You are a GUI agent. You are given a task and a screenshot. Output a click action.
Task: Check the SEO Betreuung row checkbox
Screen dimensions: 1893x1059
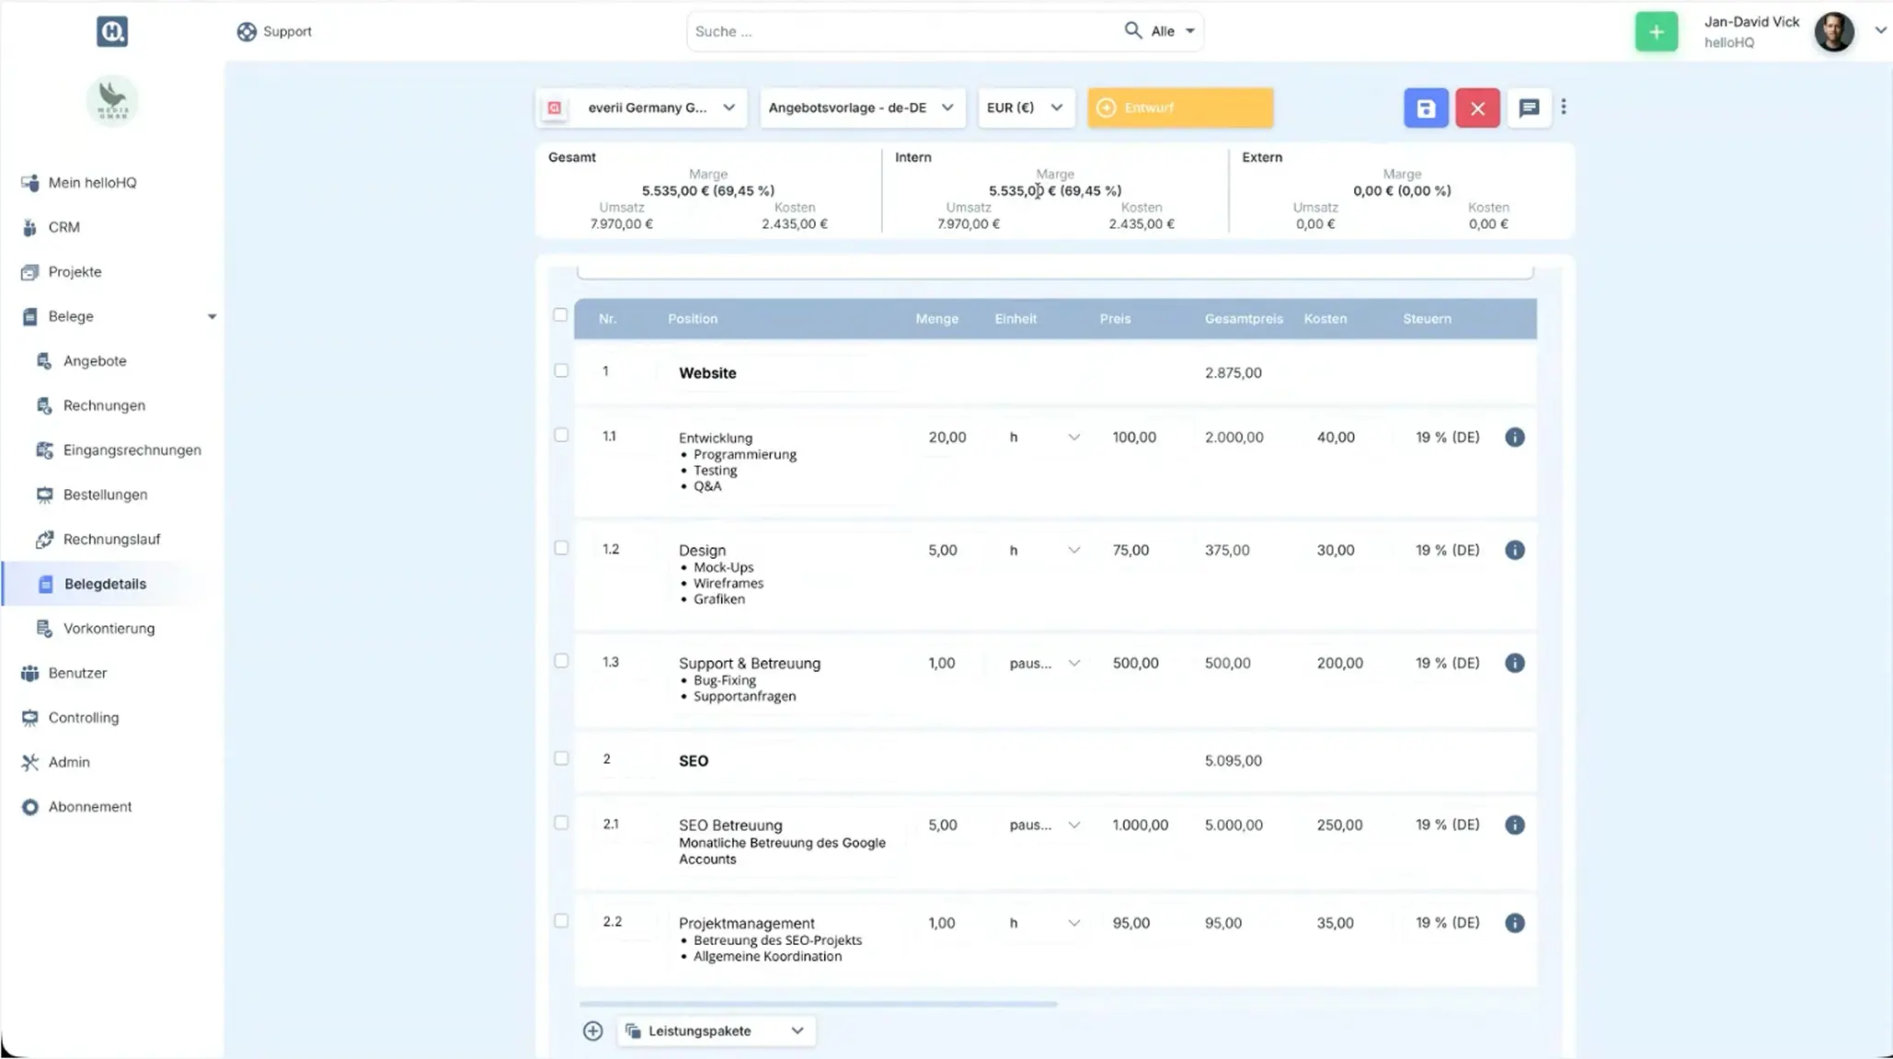pyautogui.click(x=561, y=823)
